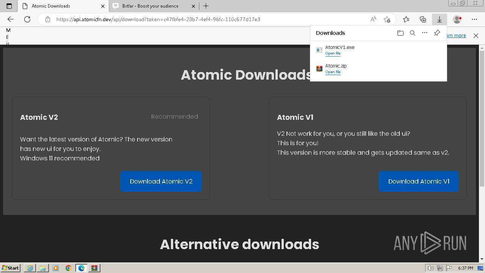Open file link under Atomic.zip
The width and height of the screenshot is (485, 273).
tap(333, 72)
